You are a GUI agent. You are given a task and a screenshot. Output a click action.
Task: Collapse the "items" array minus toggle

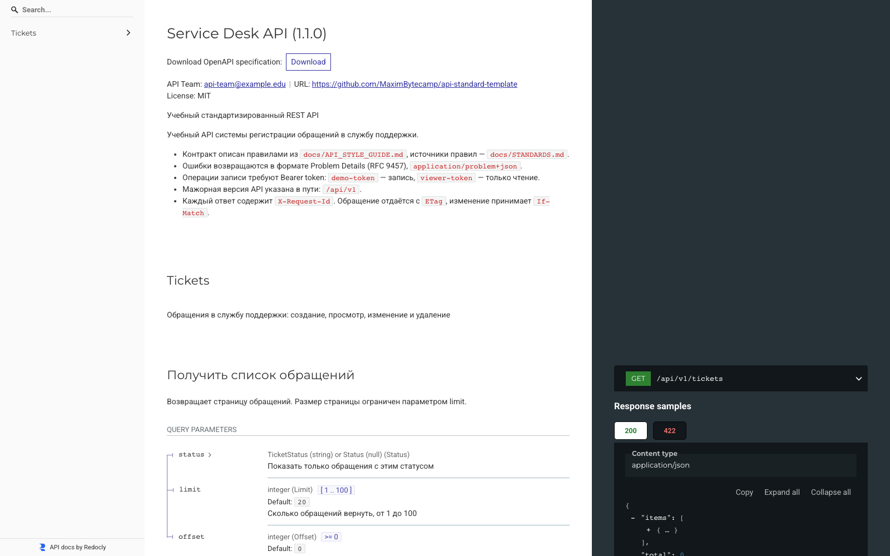coord(633,518)
